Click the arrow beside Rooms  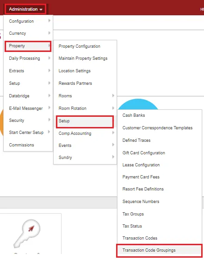coord(113,95)
